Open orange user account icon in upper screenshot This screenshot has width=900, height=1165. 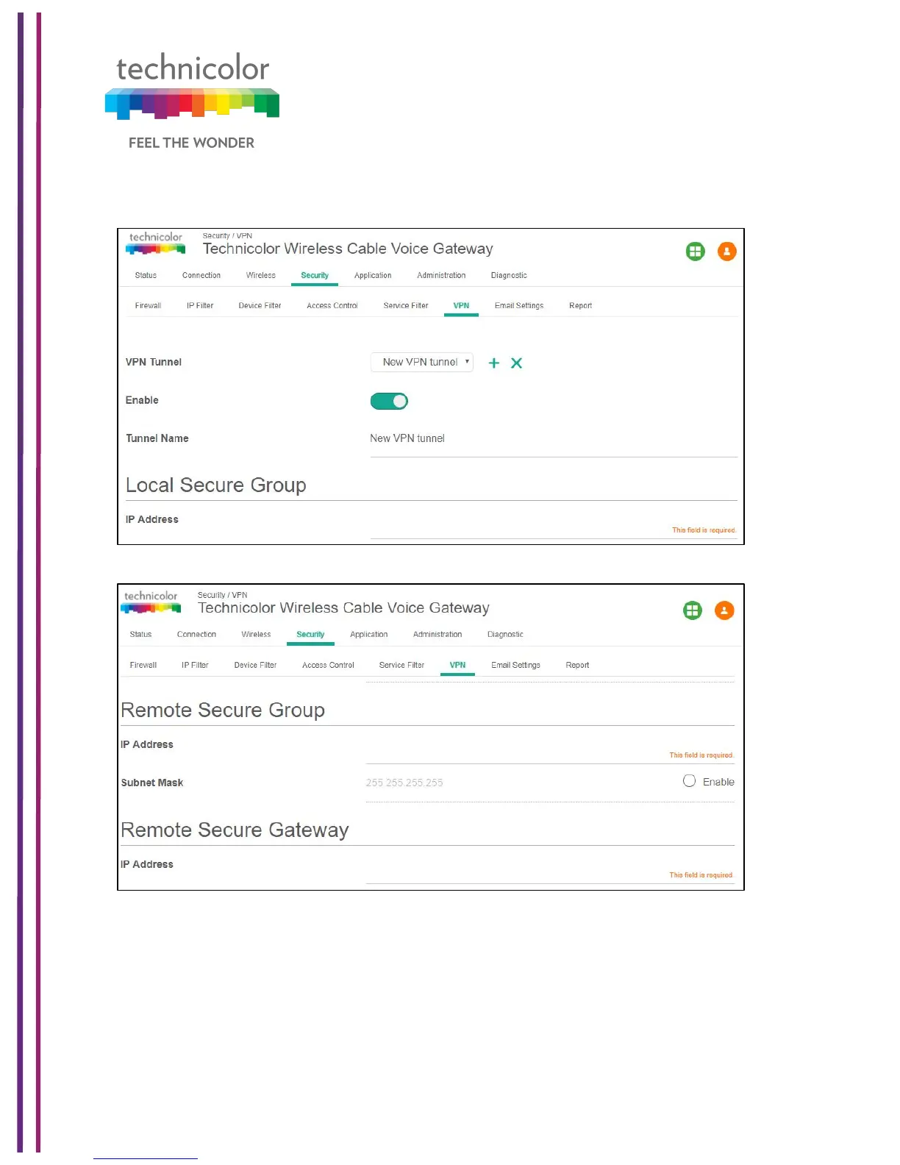(x=726, y=252)
